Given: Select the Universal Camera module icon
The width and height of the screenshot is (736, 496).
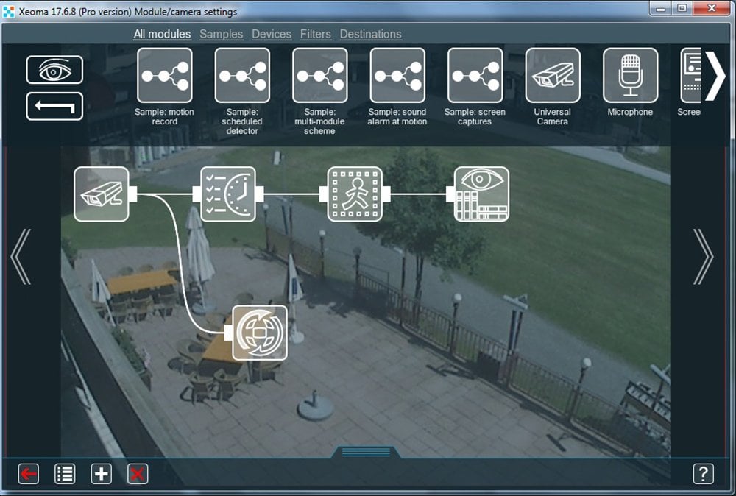Looking at the screenshot, I should pyautogui.click(x=553, y=75).
